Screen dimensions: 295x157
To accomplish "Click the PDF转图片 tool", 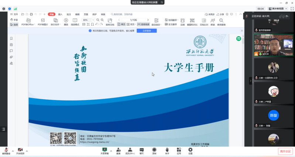I will pyautogui.click(x=43, y=22).
